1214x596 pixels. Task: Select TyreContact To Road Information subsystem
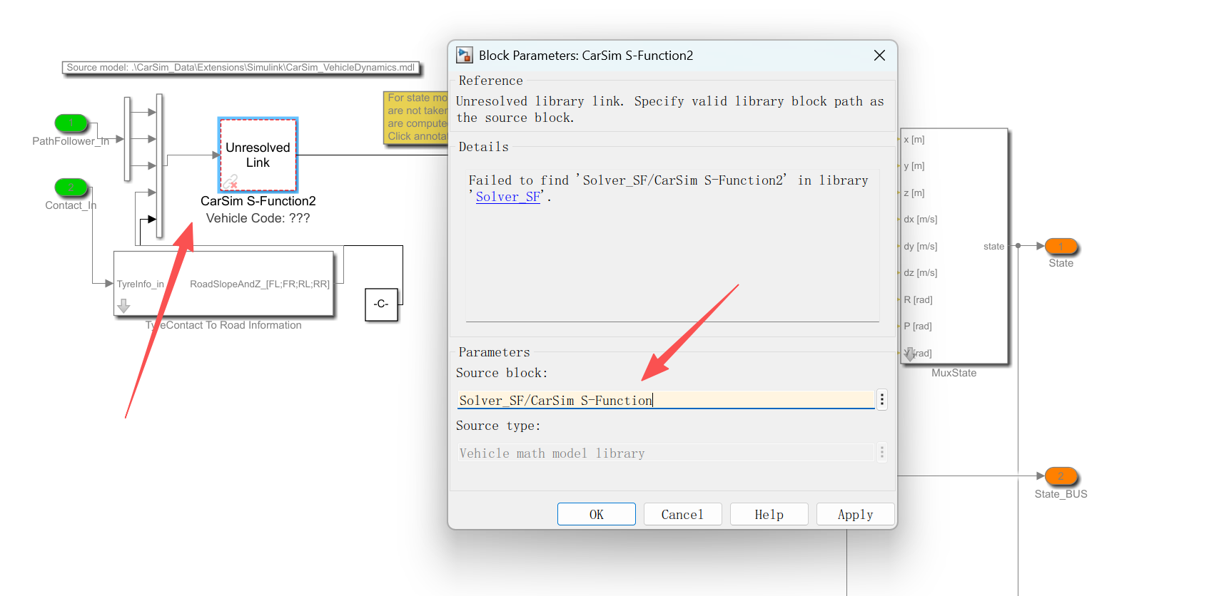[x=223, y=283]
